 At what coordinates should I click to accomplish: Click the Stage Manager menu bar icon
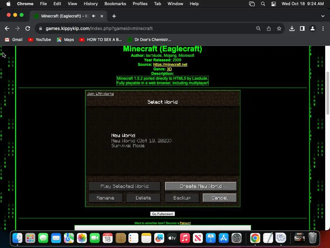(252, 4)
